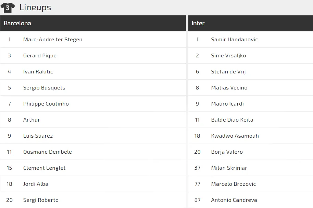Image resolution: width=313 pixels, height=208 pixels.
Task: Click Antonio Candreva's name
Action: [234, 200]
